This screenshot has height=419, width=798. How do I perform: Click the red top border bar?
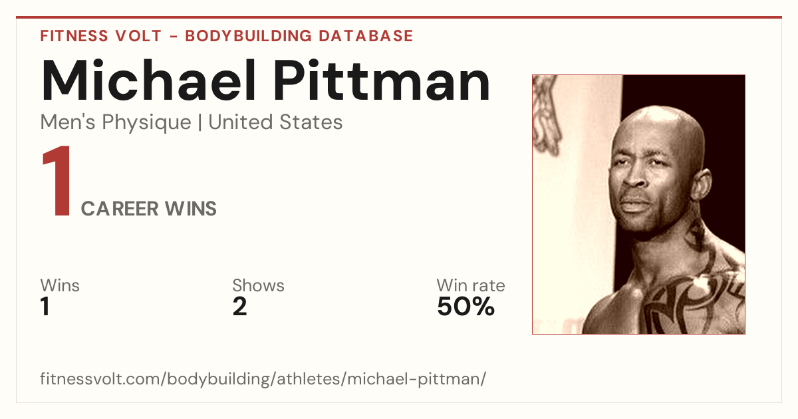[x=399, y=17]
